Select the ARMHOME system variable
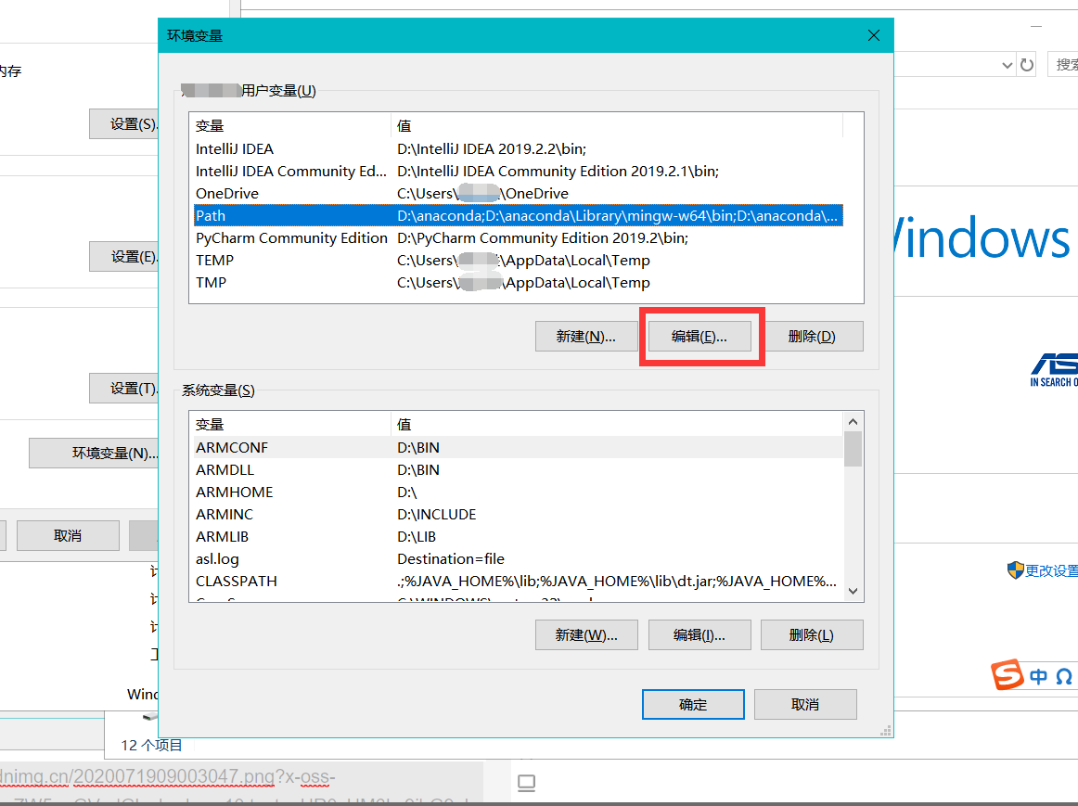 [519, 492]
